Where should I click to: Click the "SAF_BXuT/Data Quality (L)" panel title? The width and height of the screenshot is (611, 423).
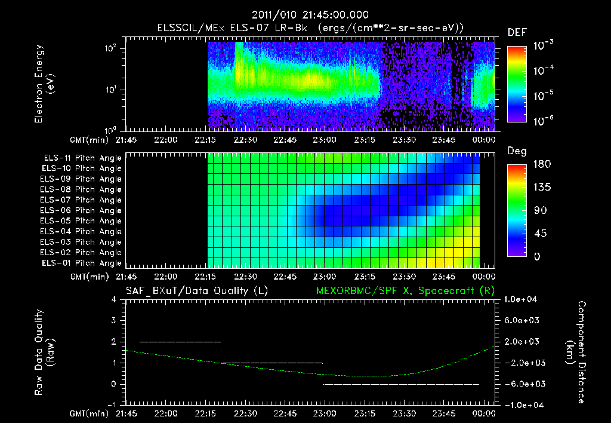click(197, 291)
